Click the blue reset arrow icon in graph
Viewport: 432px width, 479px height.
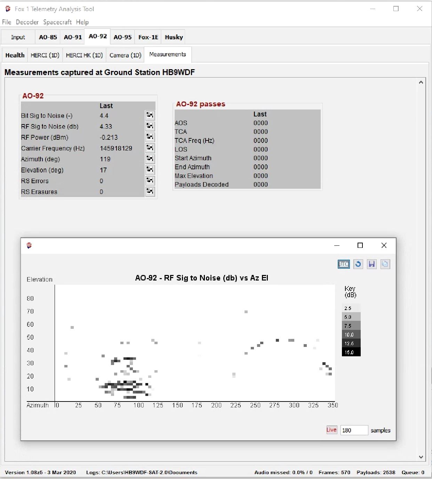click(x=358, y=264)
